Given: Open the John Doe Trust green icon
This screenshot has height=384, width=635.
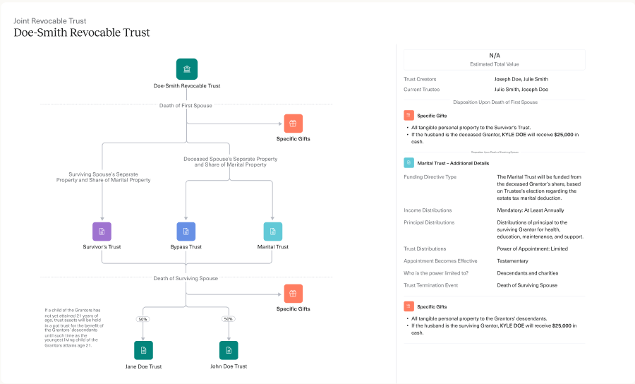Looking at the screenshot, I should click(229, 350).
